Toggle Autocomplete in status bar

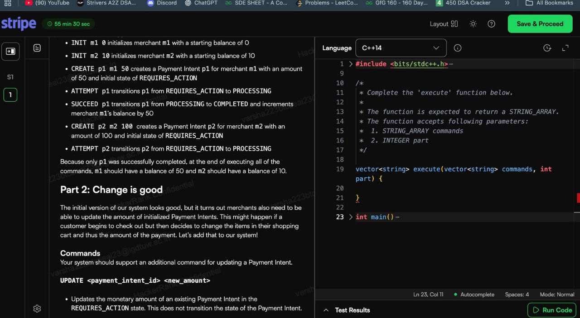point(474,294)
